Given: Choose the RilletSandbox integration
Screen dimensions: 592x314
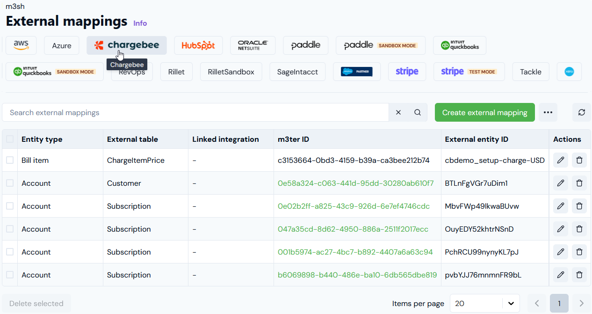Looking at the screenshot, I should click(x=231, y=72).
